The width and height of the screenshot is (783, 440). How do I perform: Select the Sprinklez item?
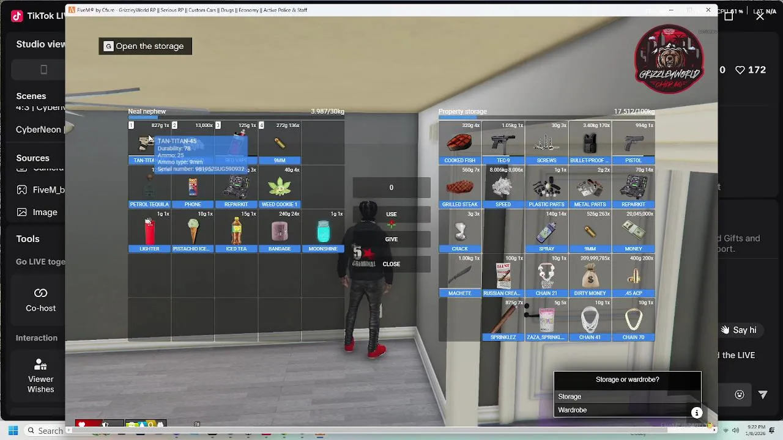coord(503,320)
